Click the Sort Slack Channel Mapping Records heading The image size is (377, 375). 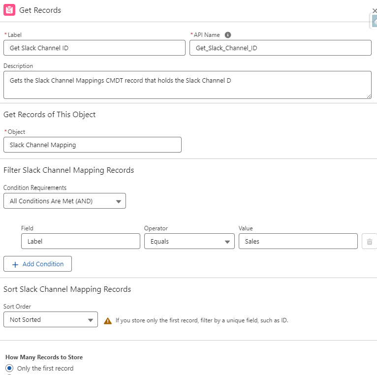[x=67, y=289]
